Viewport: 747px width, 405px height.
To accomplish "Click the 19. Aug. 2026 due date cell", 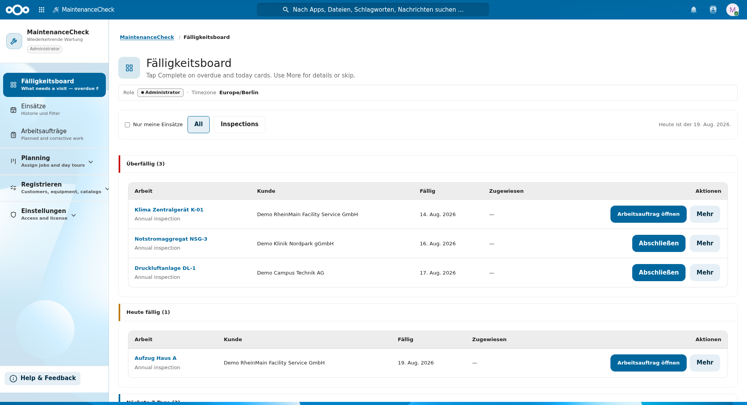I will pyautogui.click(x=416, y=363).
